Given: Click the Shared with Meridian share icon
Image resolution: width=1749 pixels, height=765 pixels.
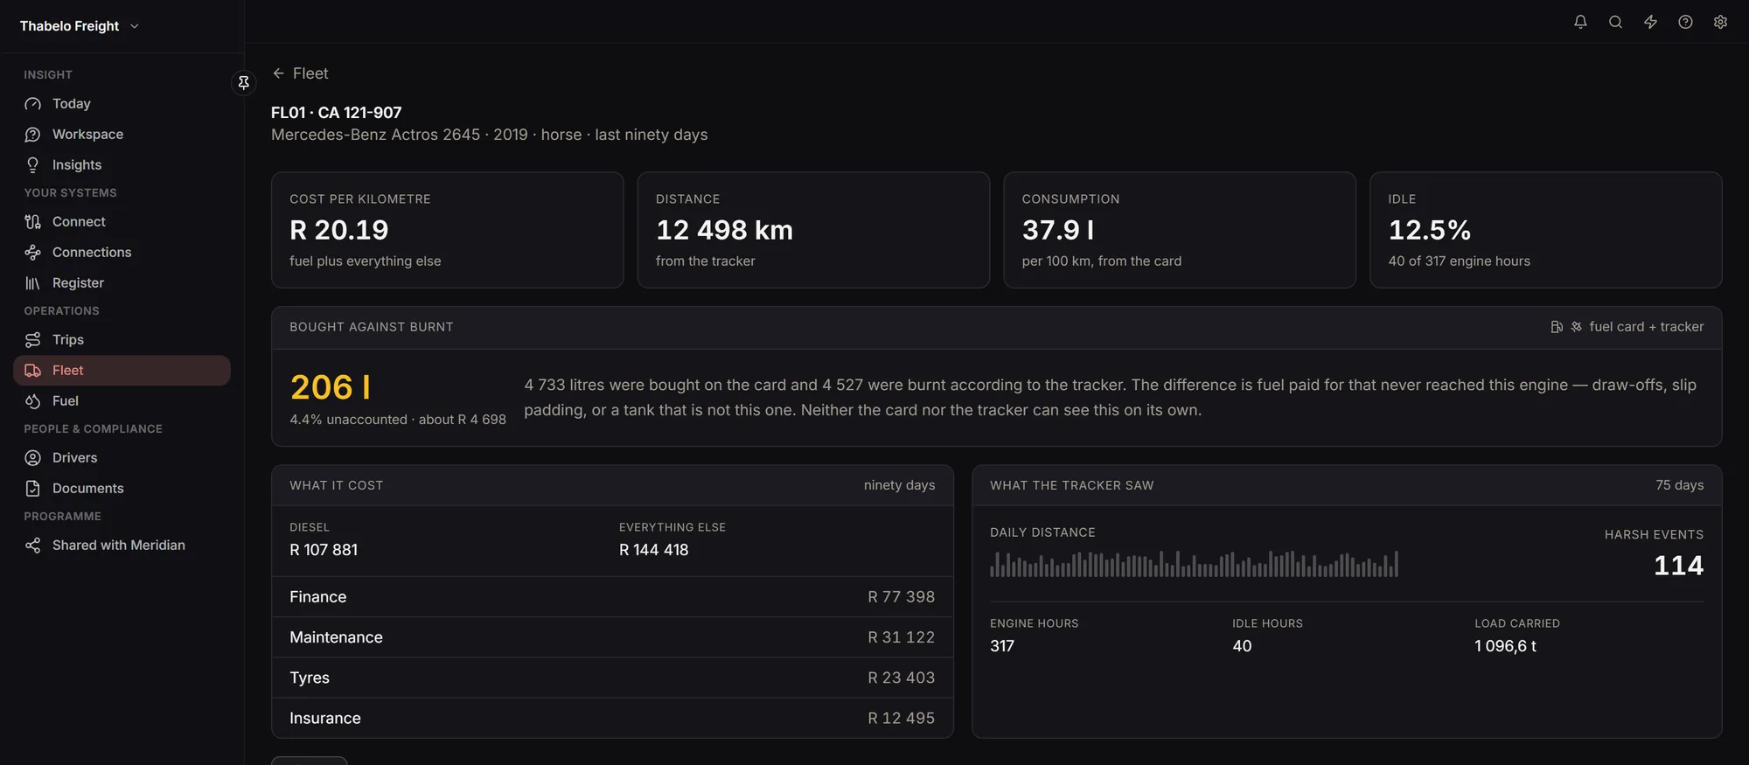Looking at the screenshot, I should point(33,545).
